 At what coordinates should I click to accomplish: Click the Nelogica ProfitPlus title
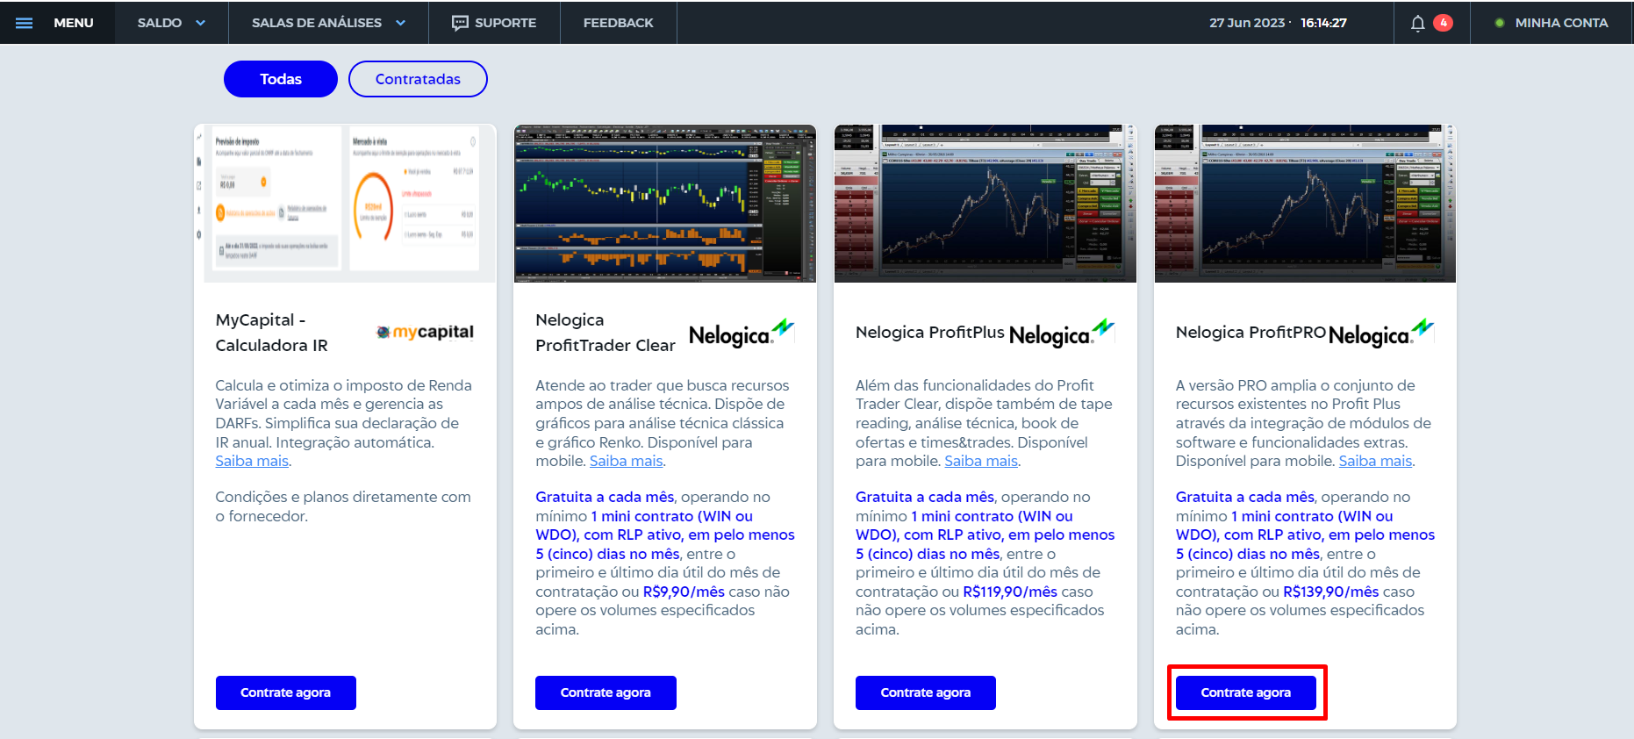[930, 333]
